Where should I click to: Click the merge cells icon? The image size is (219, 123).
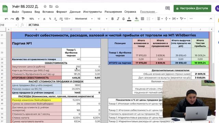(148, 19)
